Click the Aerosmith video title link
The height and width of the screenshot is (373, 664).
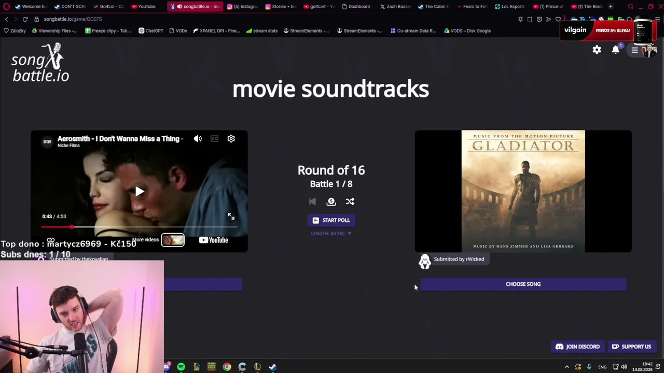(x=120, y=138)
